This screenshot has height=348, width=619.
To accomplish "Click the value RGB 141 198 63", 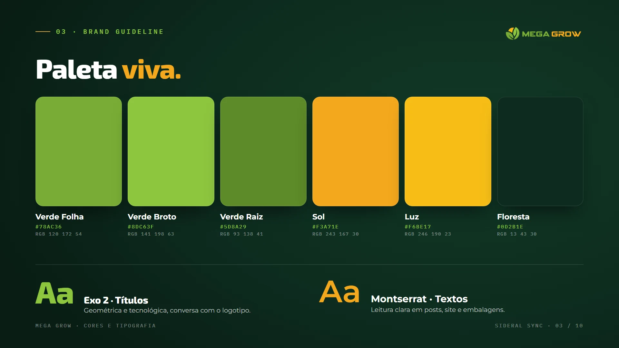I will coord(151,234).
